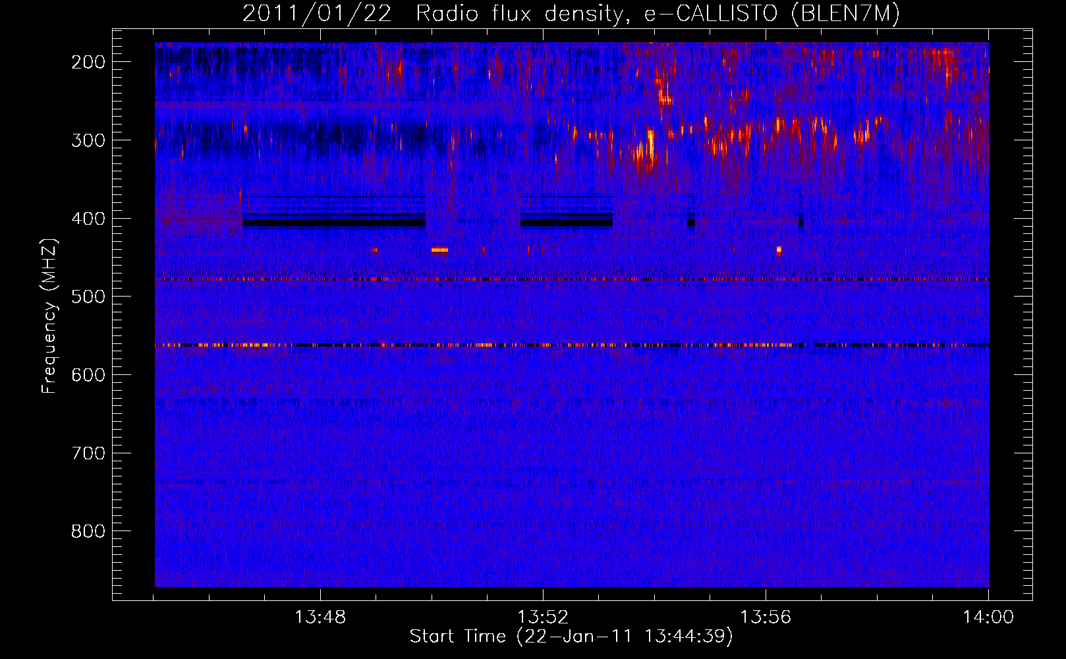Click the plot title '2011/01/22 Radio flux density'
Viewport: 1066px width, 659px height.
point(571,14)
